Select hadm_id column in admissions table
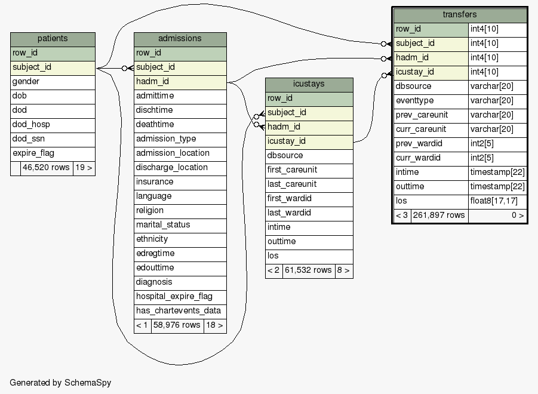 [x=180, y=82]
